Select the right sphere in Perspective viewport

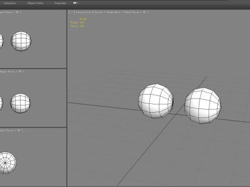click(203, 105)
